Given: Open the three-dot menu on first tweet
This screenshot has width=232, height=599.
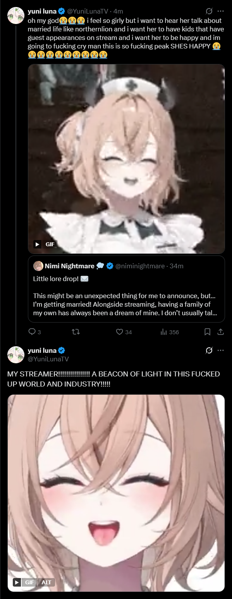Looking at the screenshot, I should (221, 11).
